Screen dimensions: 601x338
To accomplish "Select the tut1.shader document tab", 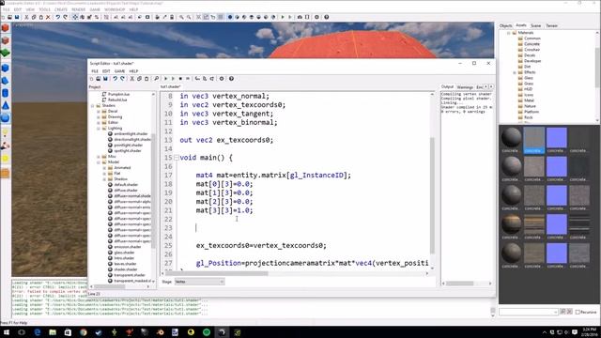I will [170, 87].
